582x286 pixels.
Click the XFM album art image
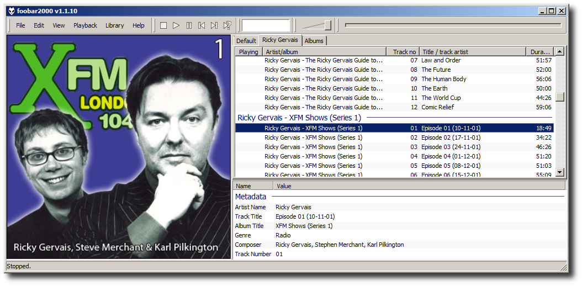(x=119, y=147)
